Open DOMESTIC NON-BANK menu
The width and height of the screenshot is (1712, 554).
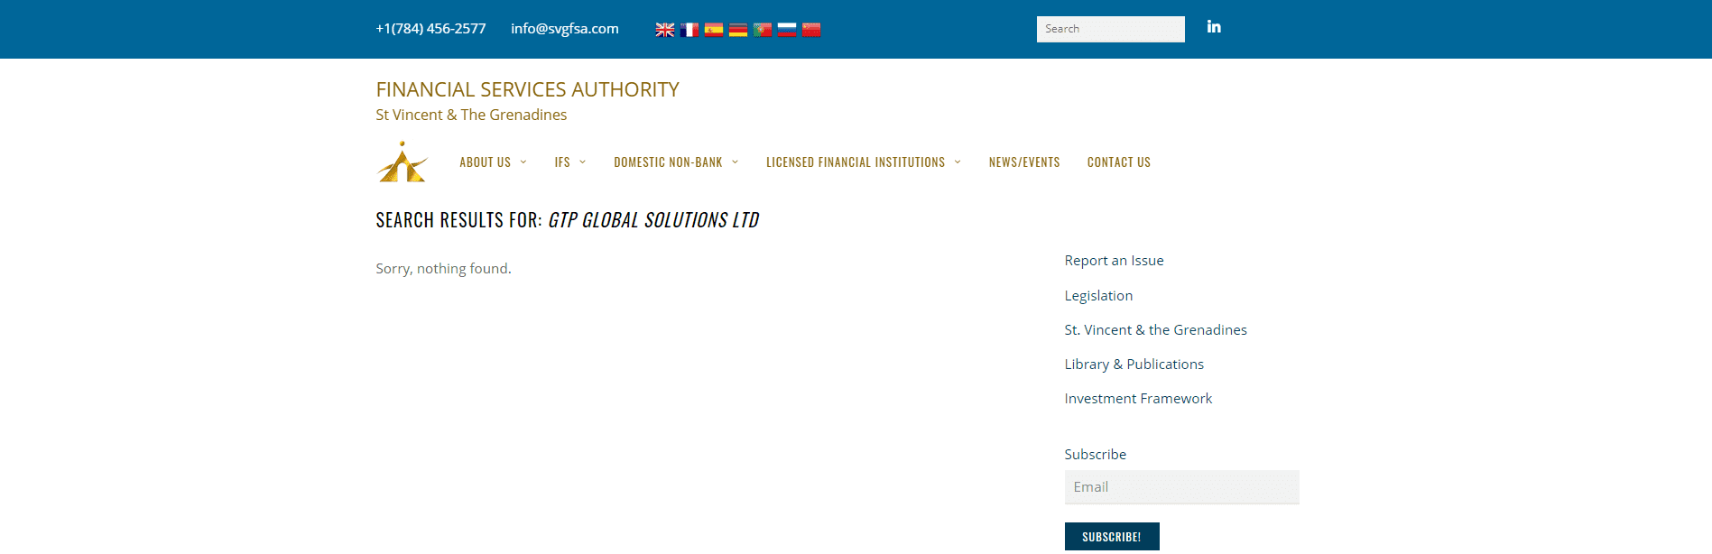point(668,162)
